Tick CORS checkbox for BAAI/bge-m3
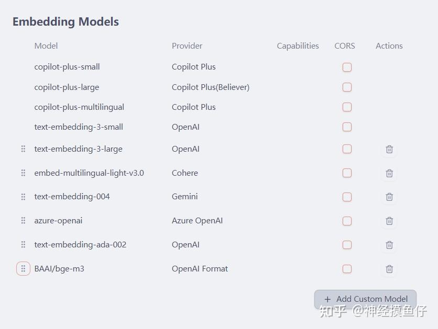This screenshot has width=438, height=329. 347,269
